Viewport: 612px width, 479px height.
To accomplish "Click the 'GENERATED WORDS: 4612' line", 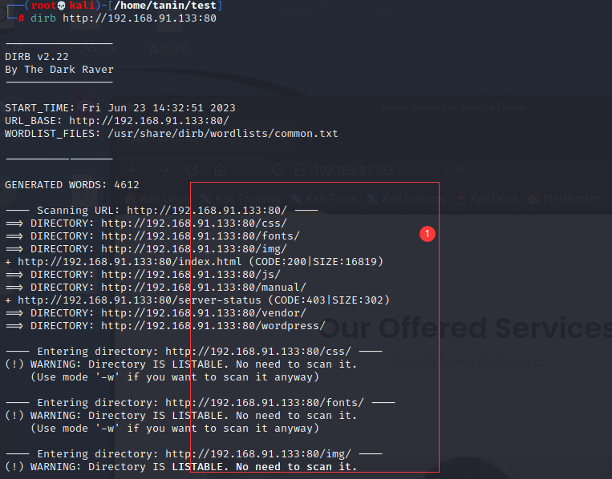I will pos(72,184).
